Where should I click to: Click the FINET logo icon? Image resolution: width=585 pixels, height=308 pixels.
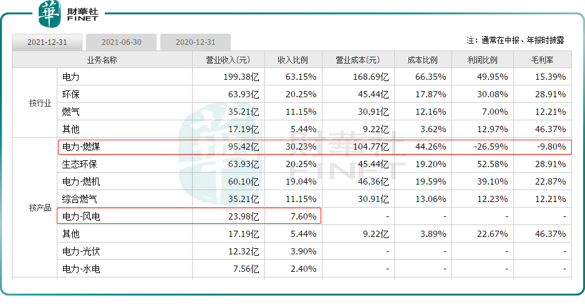coord(50,14)
